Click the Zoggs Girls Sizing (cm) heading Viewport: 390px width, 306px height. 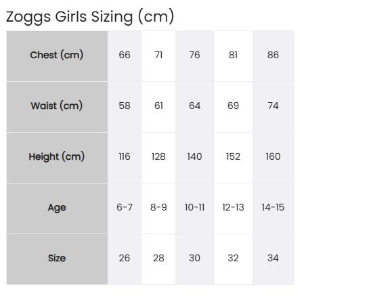pyautogui.click(x=90, y=17)
